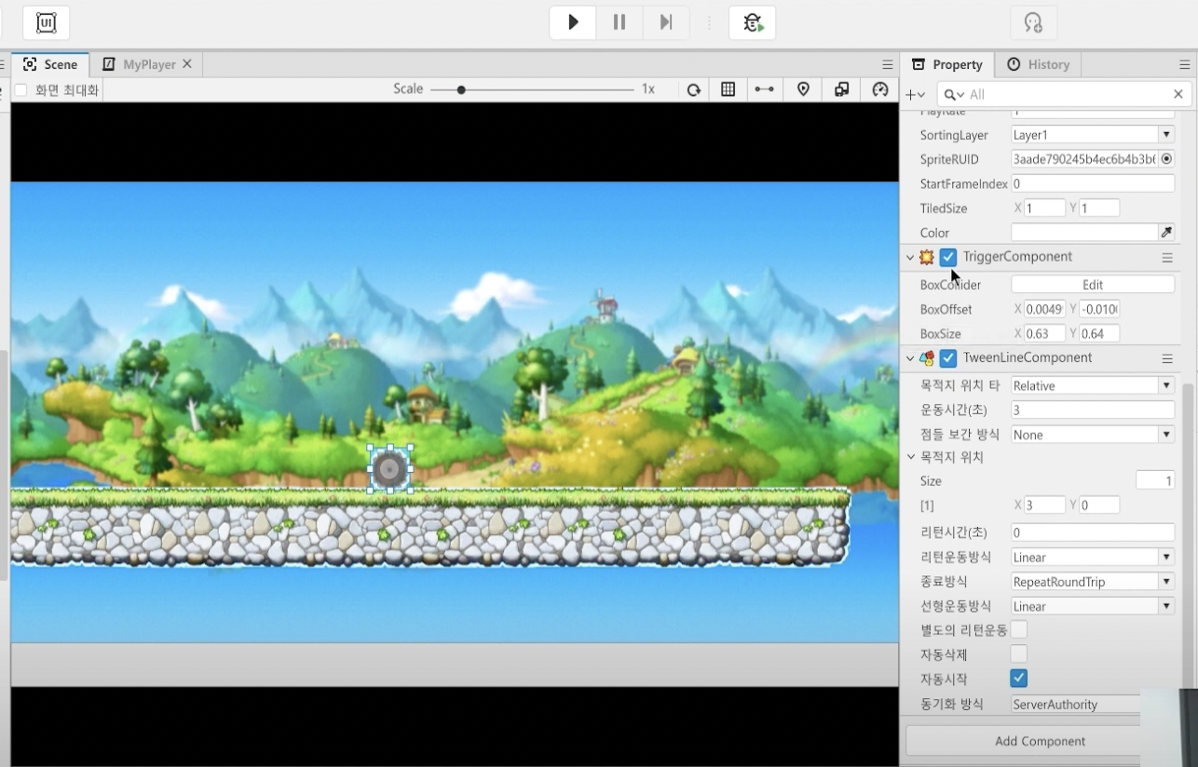Viewport: 1198px width, 767px height.
Task: Disable the TriggerComponent checkbox
Action: (948, 257)
